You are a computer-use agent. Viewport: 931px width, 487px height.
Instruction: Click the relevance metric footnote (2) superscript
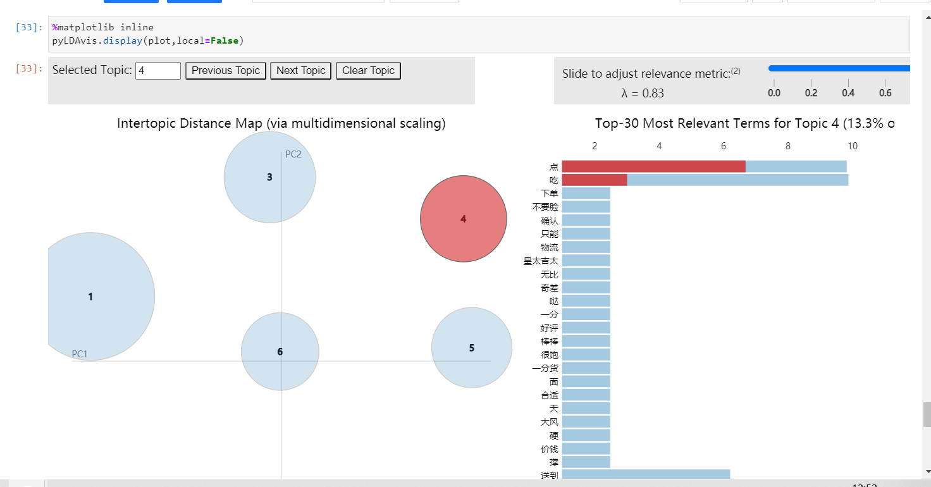(x=736, y=71)
